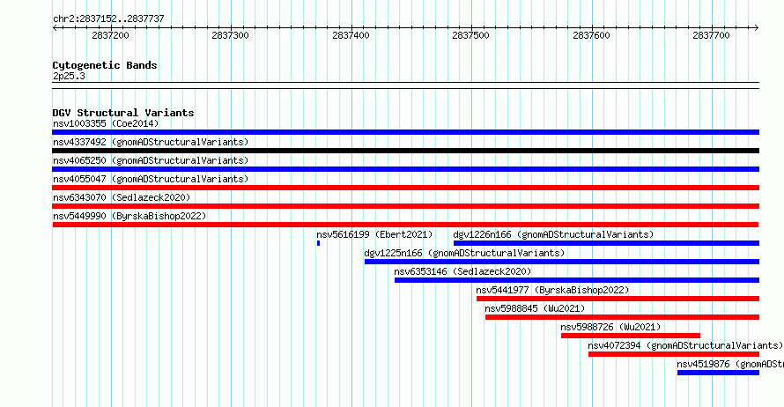Click the 2837300 ruler position

pos(230,35)
